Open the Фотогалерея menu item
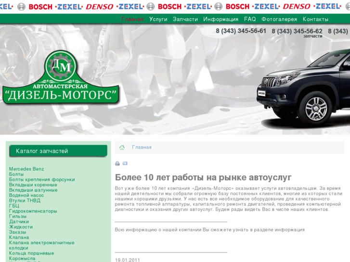350x262 pixels. point(279,19)
